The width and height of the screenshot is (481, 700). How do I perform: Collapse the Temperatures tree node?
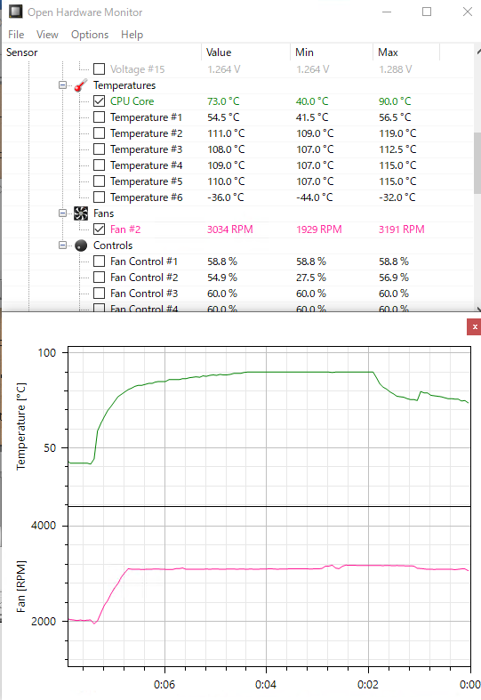click(62, 85)
